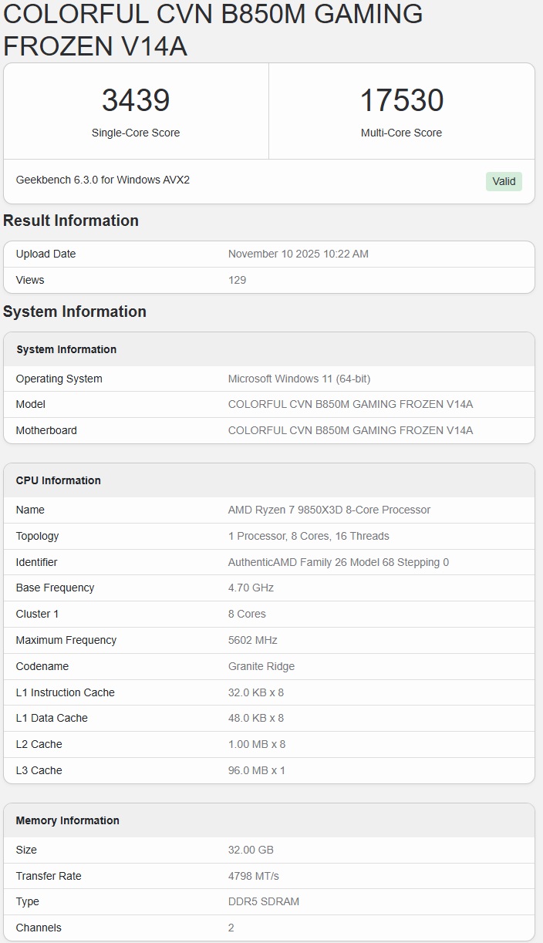Click the Maximum Frequency 5602 MHz value
Viewport: 543px width, 943px height.
(x=252, y=640)
